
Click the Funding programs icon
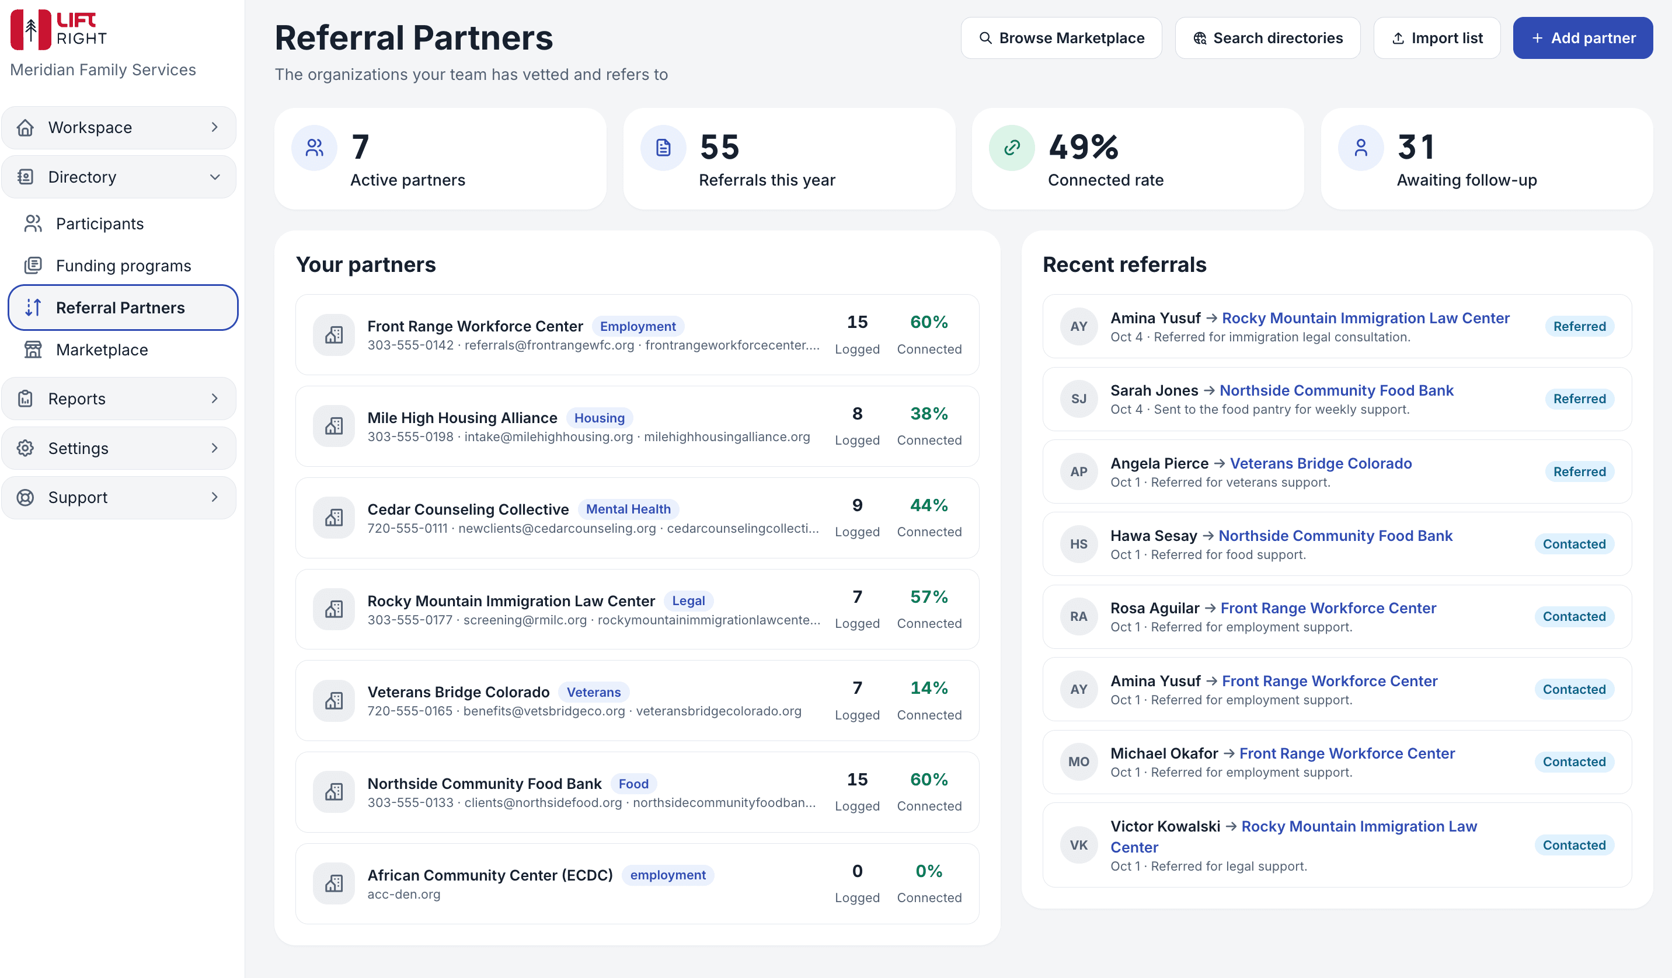(33, 266)
